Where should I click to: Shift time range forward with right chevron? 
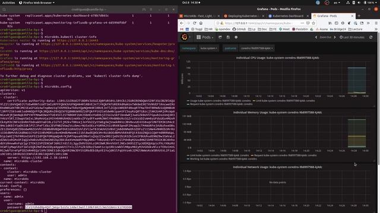coord(335,37)
